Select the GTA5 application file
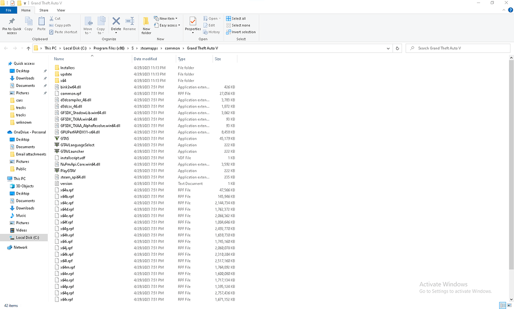514x309 pixels. point(65,138)
